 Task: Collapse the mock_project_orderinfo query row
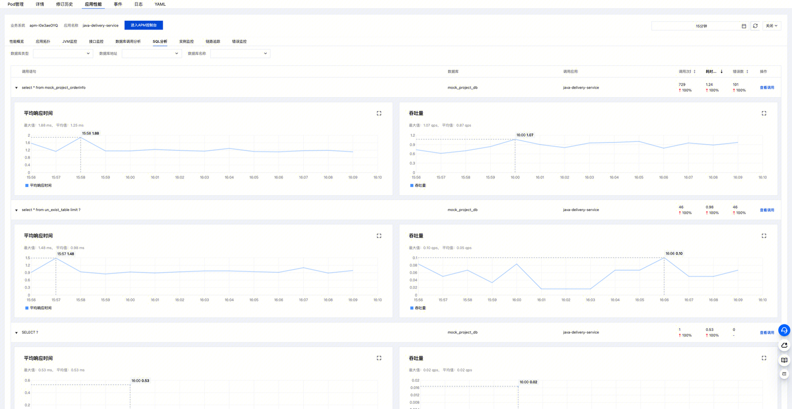(x=16, y=88)
